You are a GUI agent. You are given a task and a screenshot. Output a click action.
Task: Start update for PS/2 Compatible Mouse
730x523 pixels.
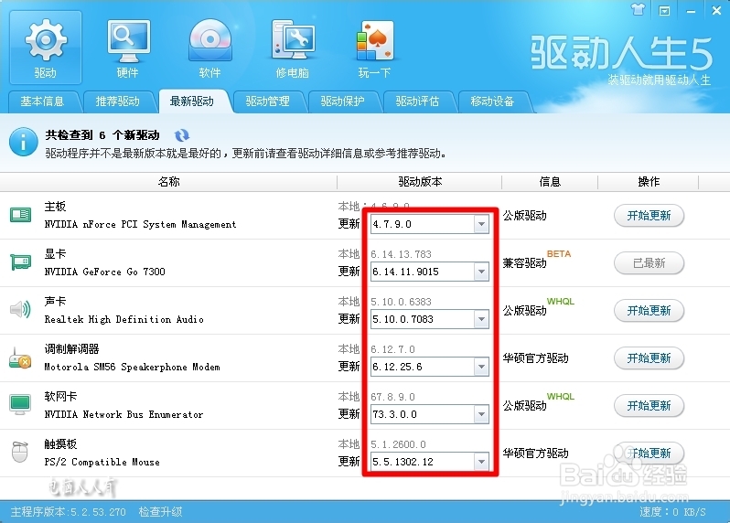(649, 453)
